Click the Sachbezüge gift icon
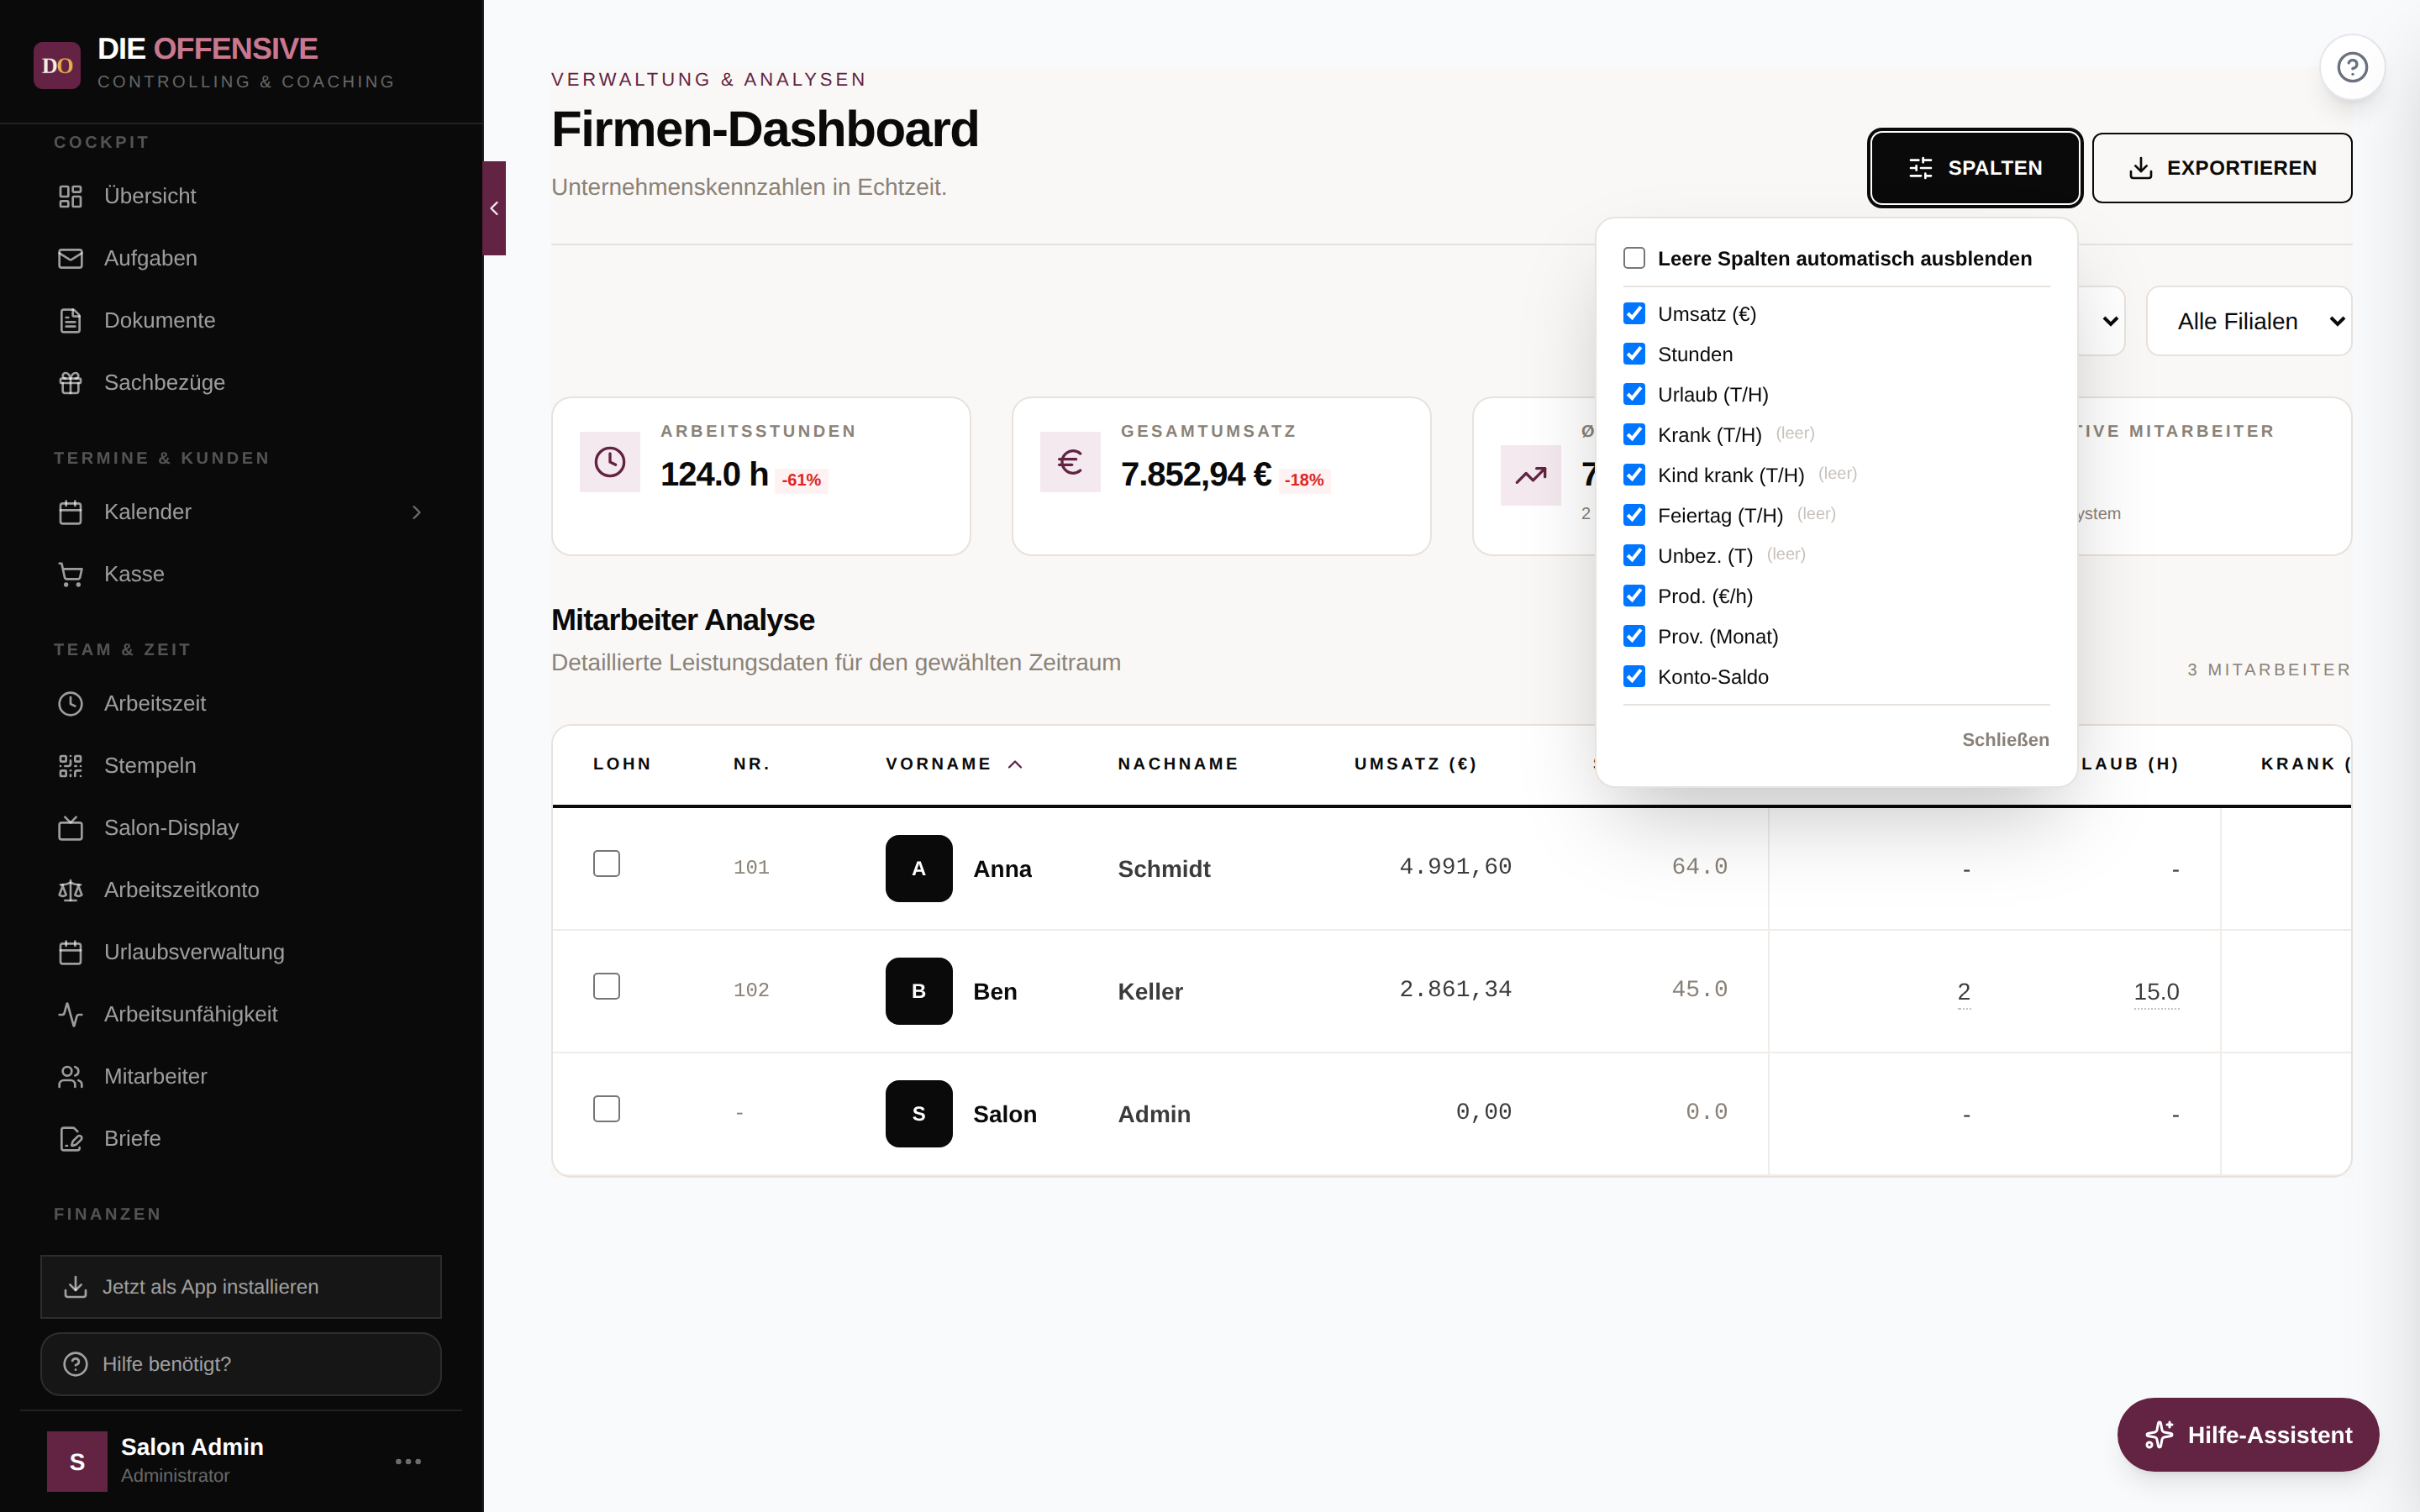The image size is (2420, 1512). click(x=70, y=382)
